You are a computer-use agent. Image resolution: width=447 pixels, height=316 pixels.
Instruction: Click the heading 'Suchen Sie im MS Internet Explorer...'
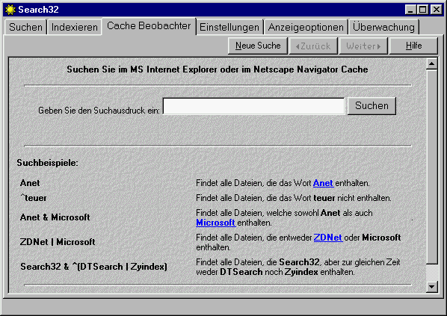tap(218, 69)
